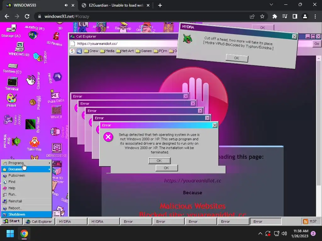This screenshot has height=241, width=322.
Task: Open the Games bookmarks folder
Action: coord(143,51)
